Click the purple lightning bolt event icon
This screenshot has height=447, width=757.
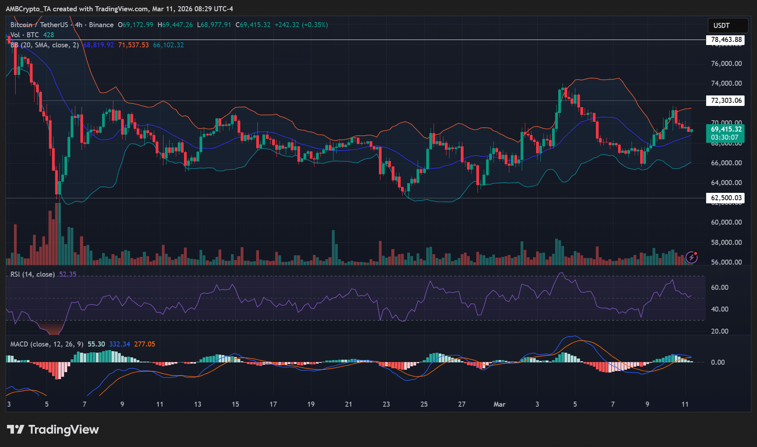692,257
